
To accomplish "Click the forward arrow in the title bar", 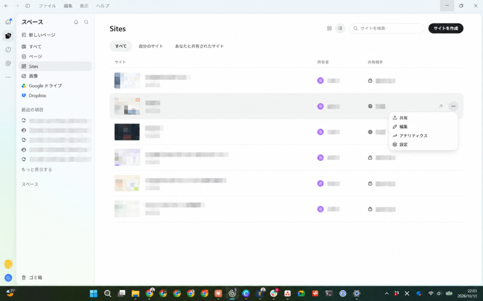I will pos(17,6).
